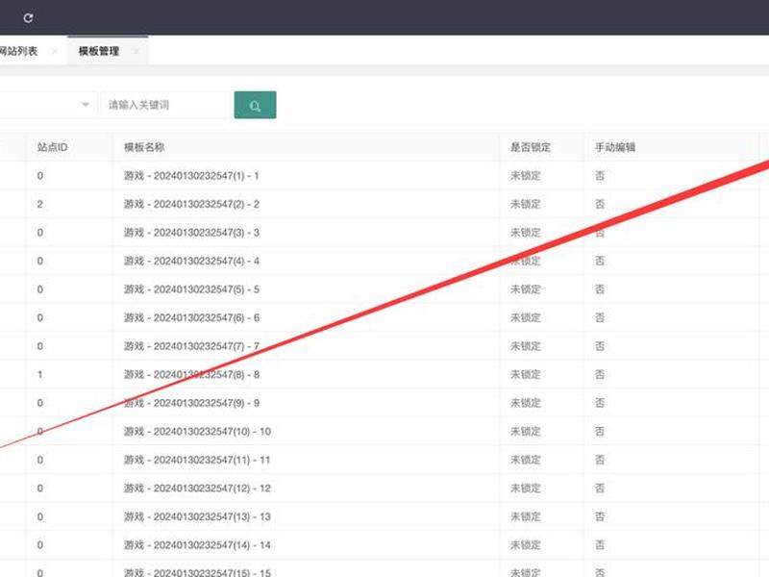This screenshot has width=769, height=577.
Task: Click 否 manual edit in template 10 row
Action: [600, 432]
